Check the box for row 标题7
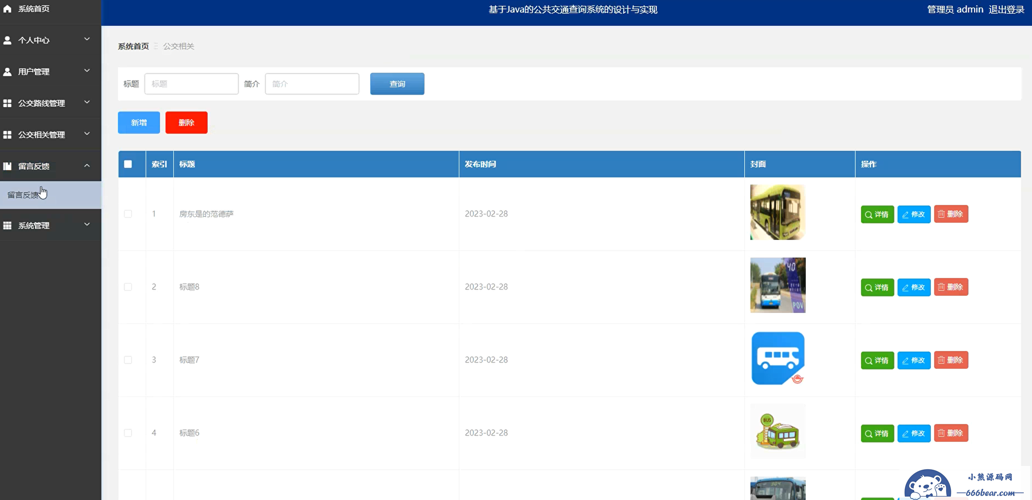Viewport: 1032px width, 500px height. (128, 360)
